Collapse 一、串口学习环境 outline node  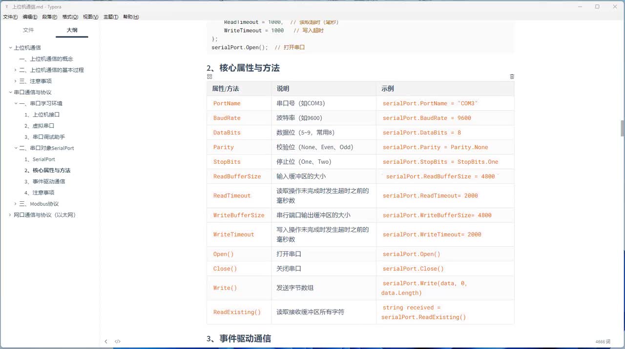[x=16, y=104]
